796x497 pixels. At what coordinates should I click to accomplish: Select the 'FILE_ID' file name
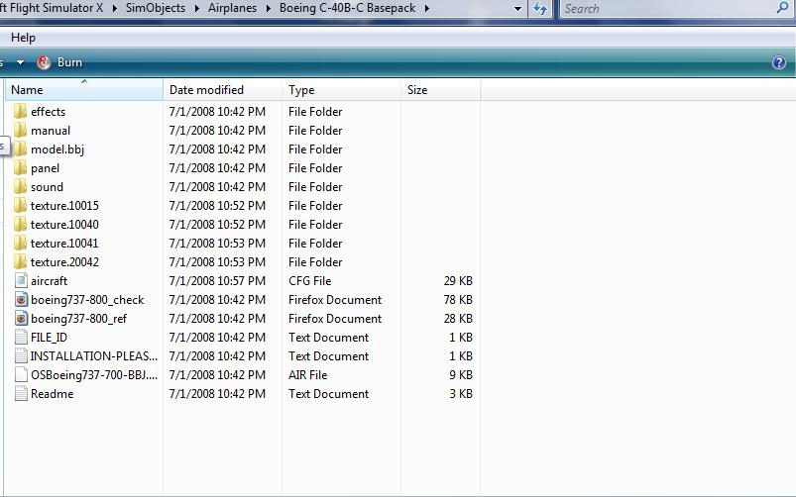pyautogui.click(x=49, y=338)
